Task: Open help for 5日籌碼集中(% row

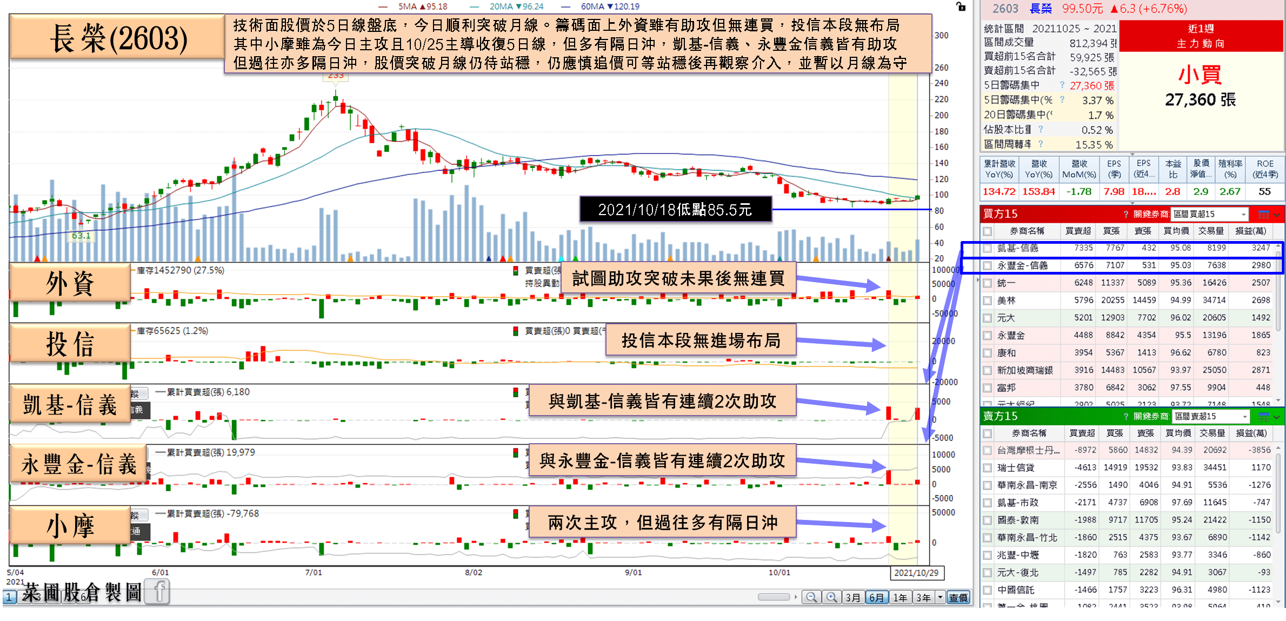Action: tap(1062, 99)
